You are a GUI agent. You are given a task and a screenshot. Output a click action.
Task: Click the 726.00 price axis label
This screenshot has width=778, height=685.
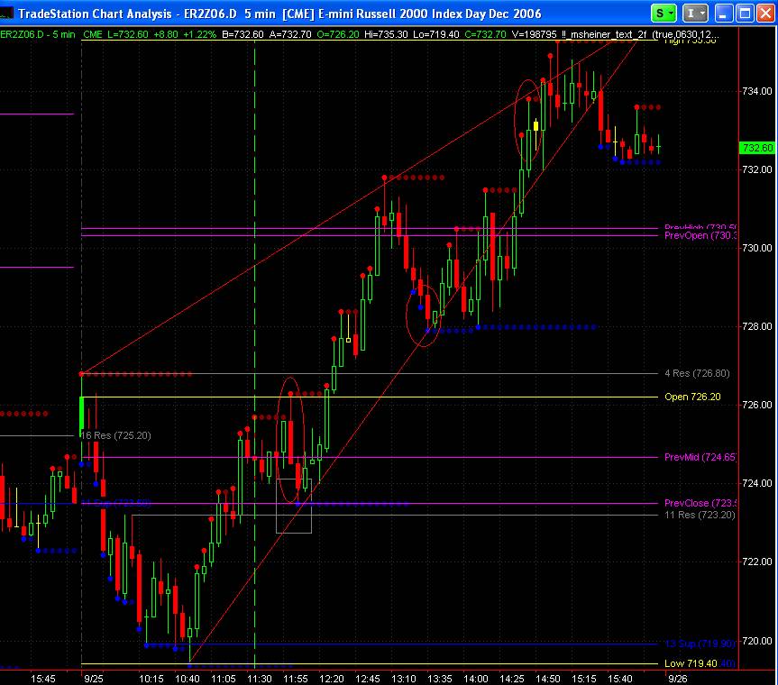coord(756,405)
